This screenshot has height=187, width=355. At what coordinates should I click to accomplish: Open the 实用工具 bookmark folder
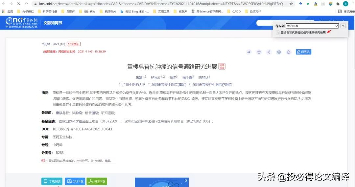pyautogui.click(x=161, y=11)
